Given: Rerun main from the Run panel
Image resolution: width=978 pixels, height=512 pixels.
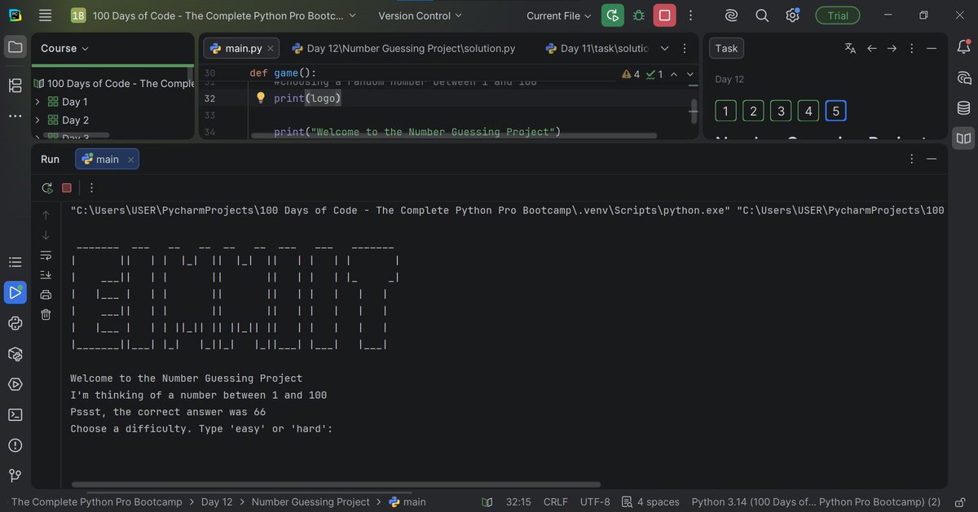Looking at the screenshot, I should click(x=46, y=187).
